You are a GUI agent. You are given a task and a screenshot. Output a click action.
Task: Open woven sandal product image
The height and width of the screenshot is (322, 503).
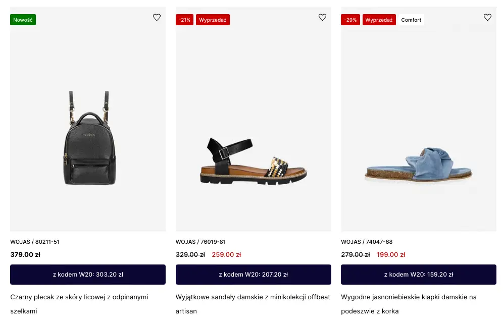point(253,159)
